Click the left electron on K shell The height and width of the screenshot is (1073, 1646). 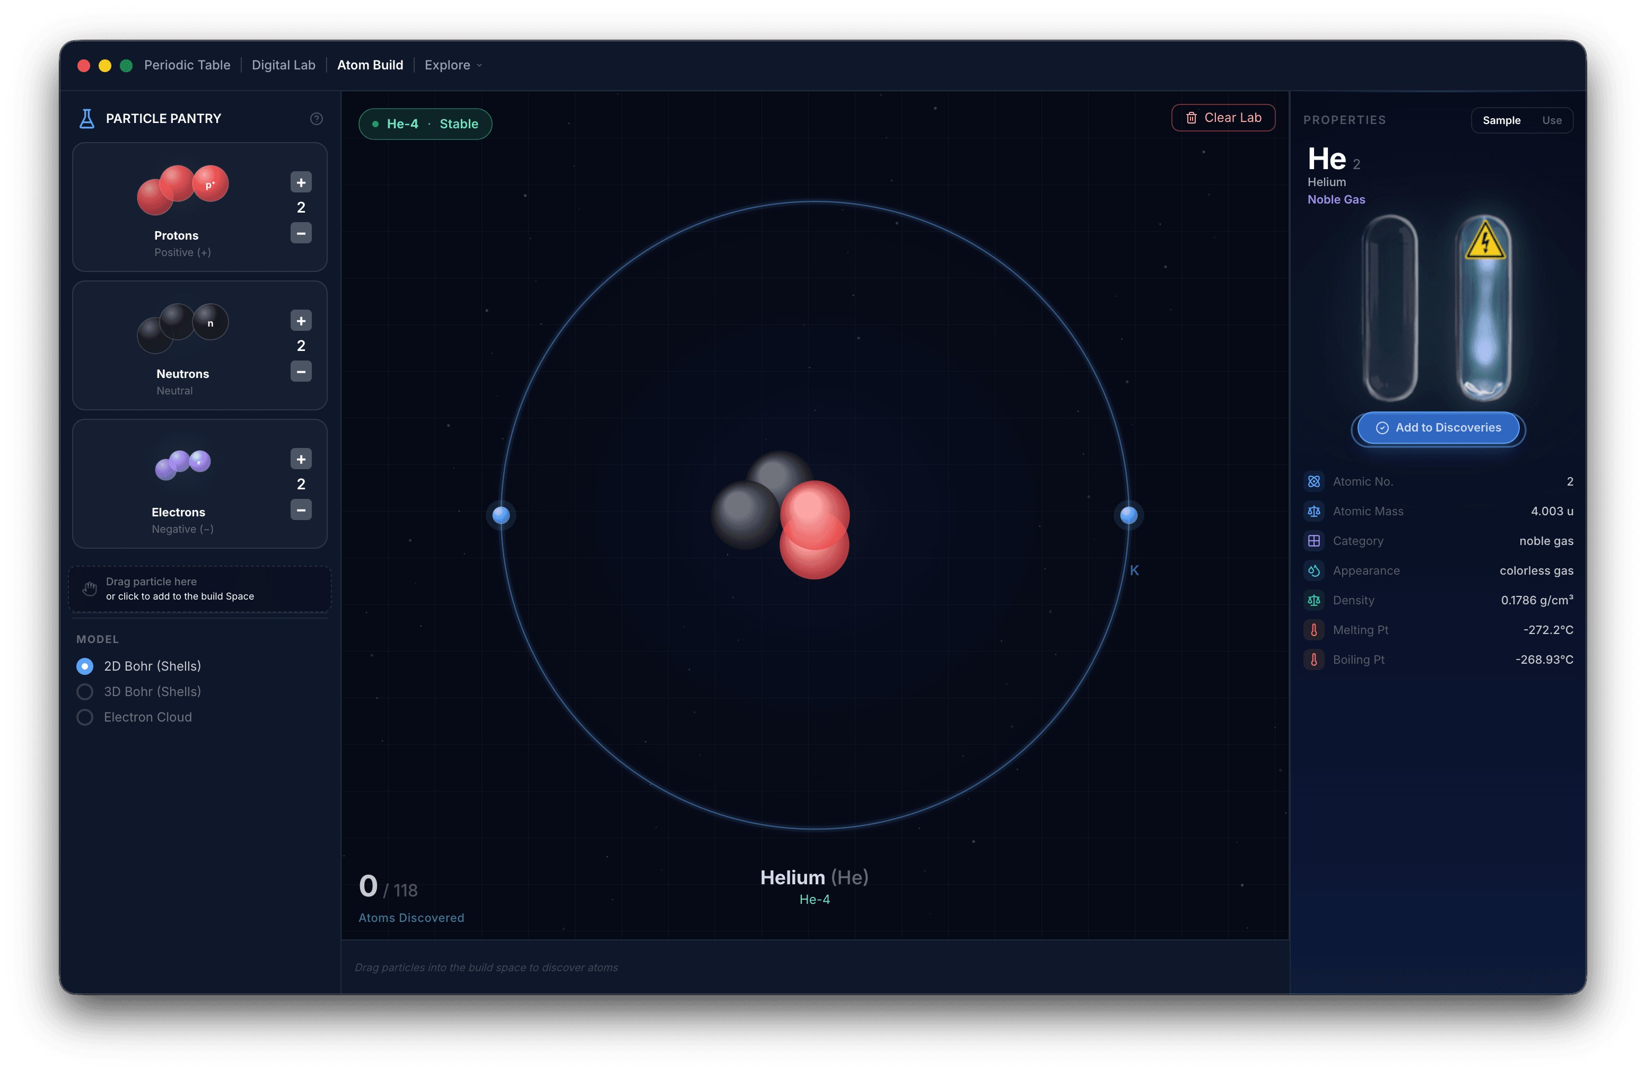tap(501, 515)
